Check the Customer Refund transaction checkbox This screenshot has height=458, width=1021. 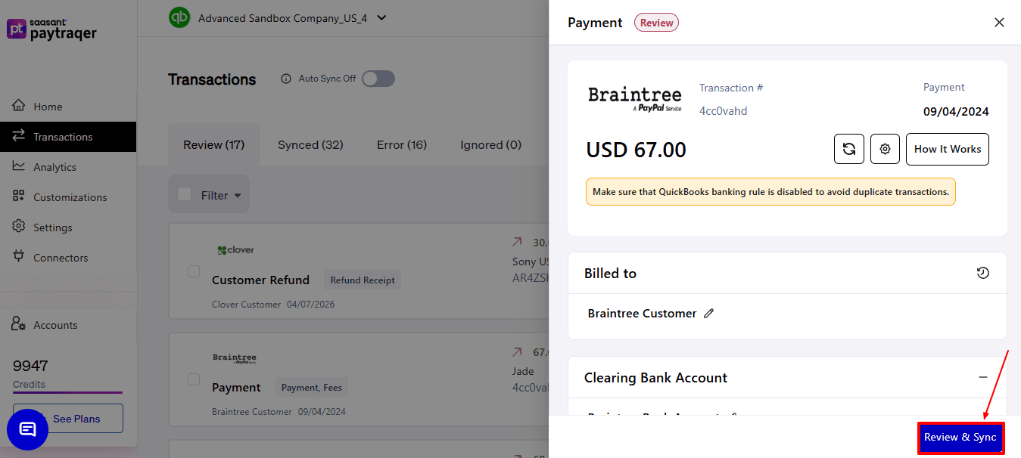(x=193, y=271)
